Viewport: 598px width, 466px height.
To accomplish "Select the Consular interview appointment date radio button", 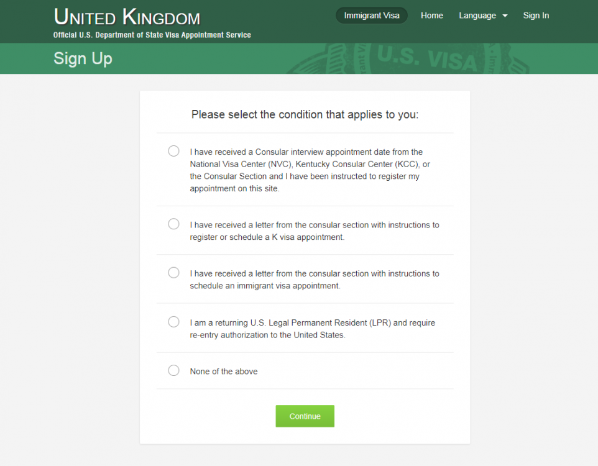I will tap(173, 151).
